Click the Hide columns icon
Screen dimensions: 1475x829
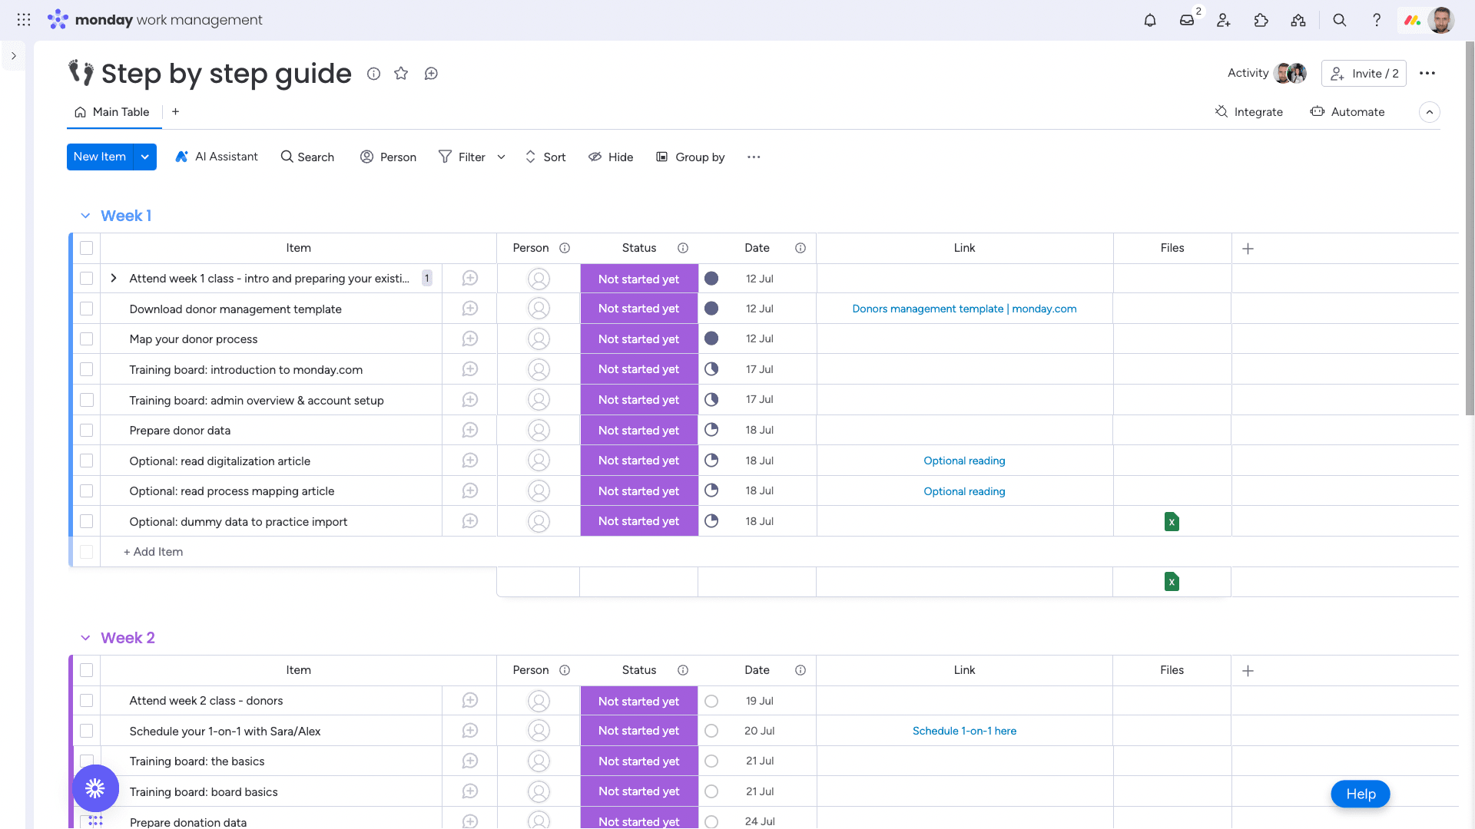(x=595, y=157)
